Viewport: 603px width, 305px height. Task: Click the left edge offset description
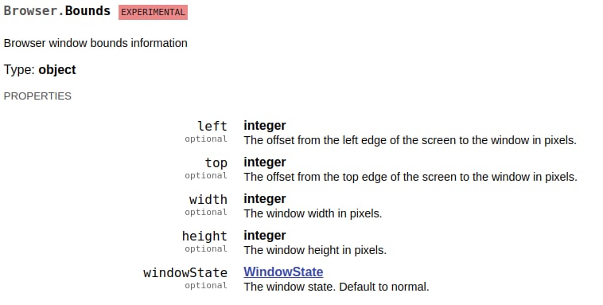[x=410, y=140]
